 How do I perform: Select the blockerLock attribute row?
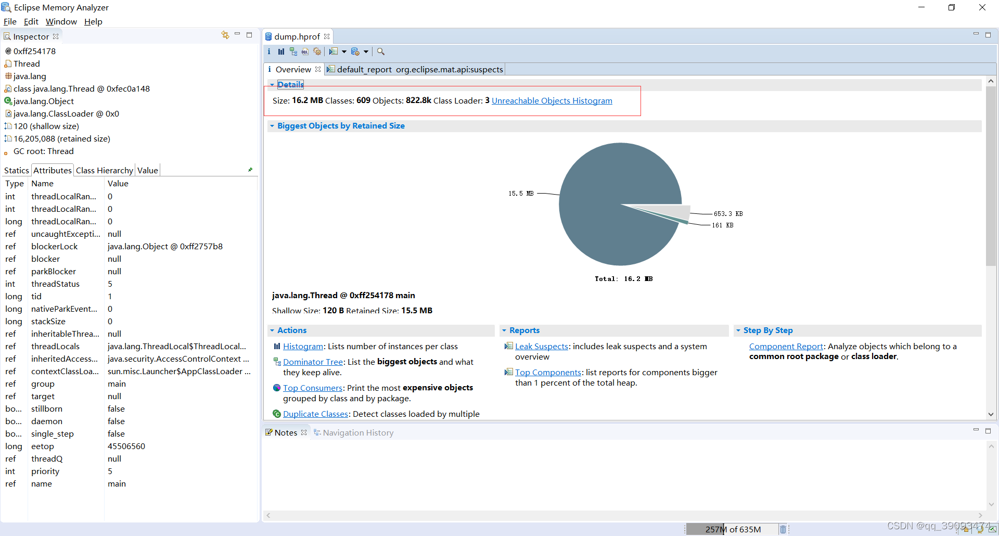coord(129,247)
